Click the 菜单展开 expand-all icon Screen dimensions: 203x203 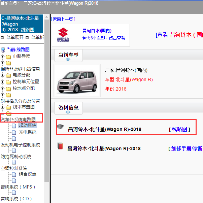click(2, 37)
